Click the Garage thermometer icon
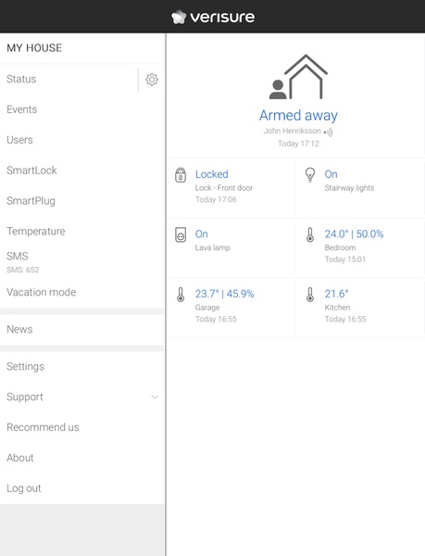 pos(181,295)
